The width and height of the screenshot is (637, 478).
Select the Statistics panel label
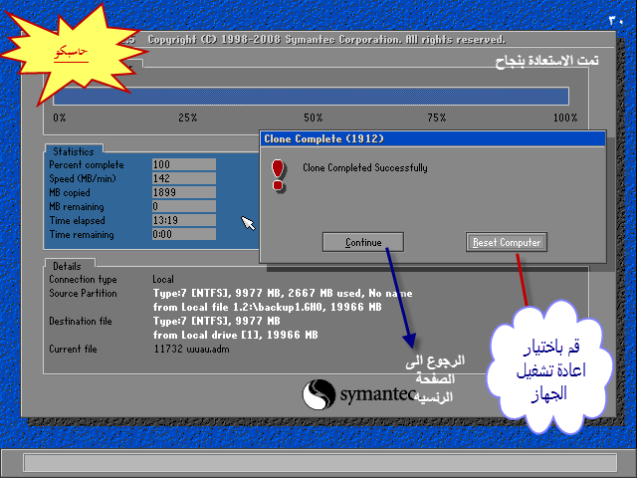(x=74, y=151)
